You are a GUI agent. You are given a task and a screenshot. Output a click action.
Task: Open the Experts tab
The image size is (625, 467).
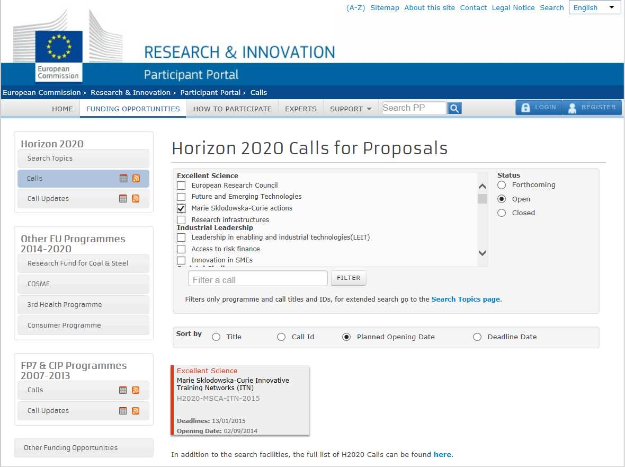(x=300, y=109)
